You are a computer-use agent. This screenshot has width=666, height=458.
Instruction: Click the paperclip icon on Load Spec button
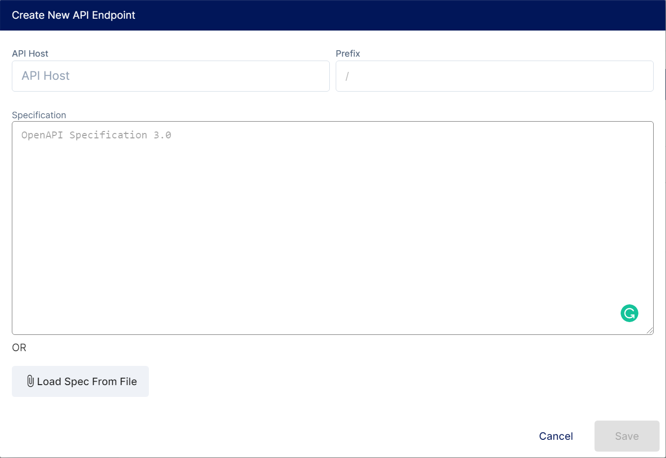tap(31, 381)
